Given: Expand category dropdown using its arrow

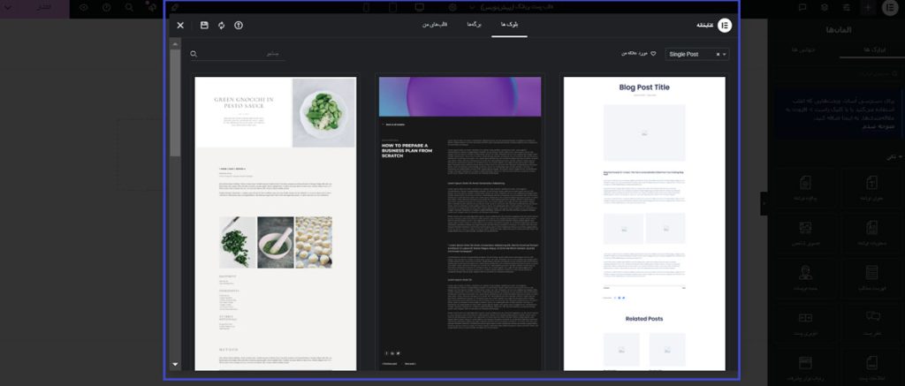Looking at the screenshot, I should pos(726,54).
